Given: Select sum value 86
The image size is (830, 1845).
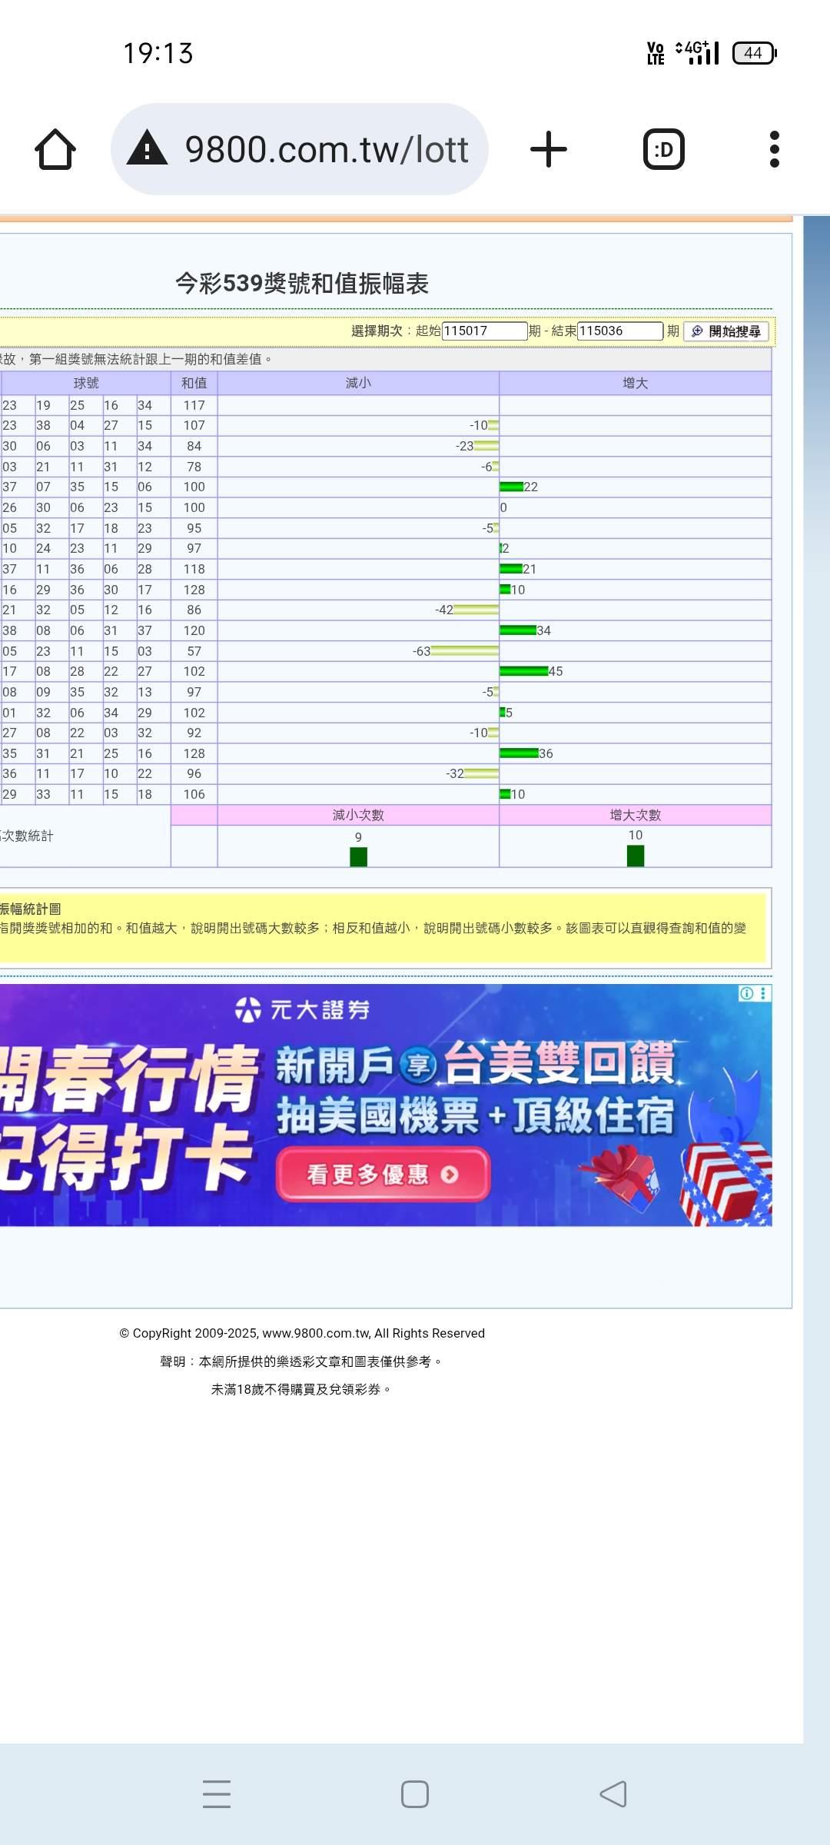Looking at the screenshot, I should tap(194, 610).
